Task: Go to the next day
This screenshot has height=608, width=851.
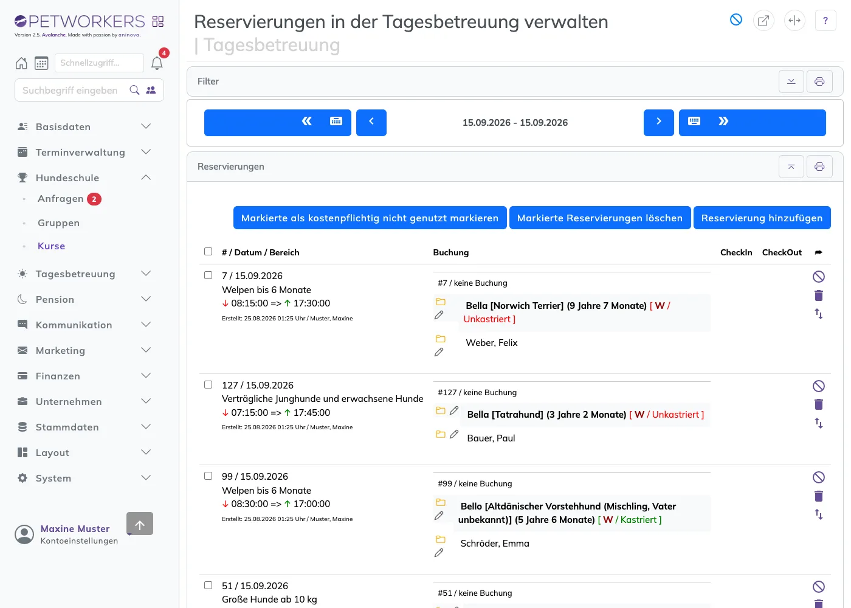Action: point(659,122)
